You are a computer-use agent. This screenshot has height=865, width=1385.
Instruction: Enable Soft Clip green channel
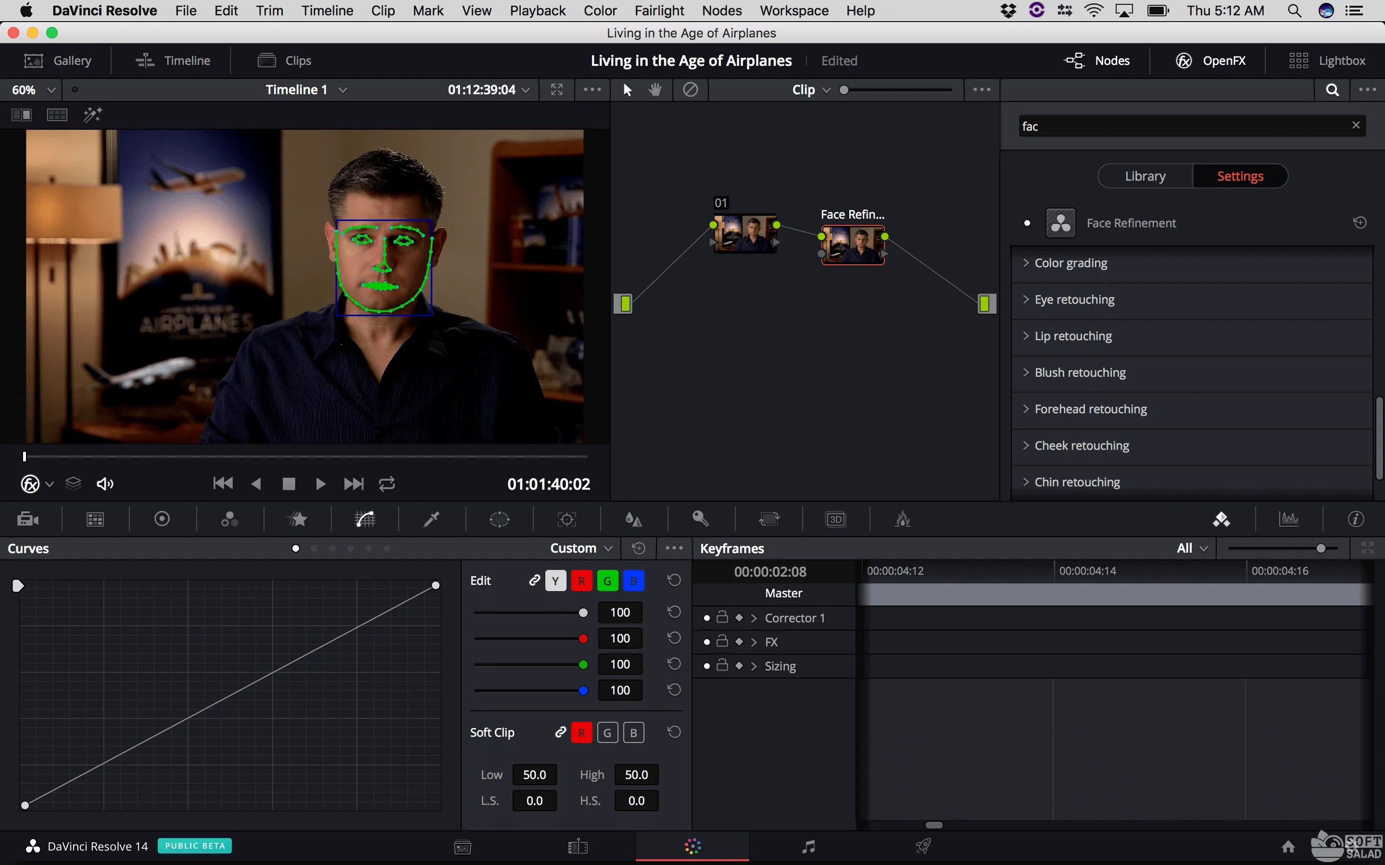click(607, 732)
